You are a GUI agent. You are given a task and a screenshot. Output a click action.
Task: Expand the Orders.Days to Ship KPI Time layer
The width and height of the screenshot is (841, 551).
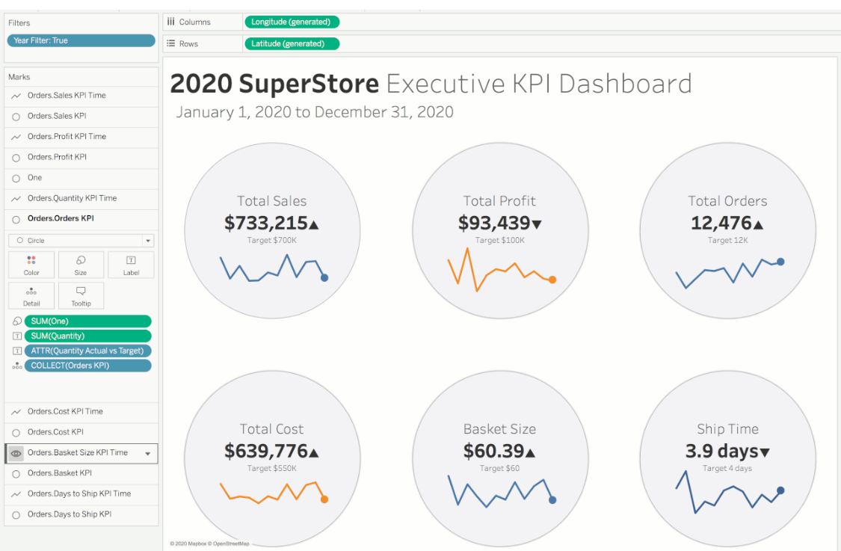[x=81, y=493]
